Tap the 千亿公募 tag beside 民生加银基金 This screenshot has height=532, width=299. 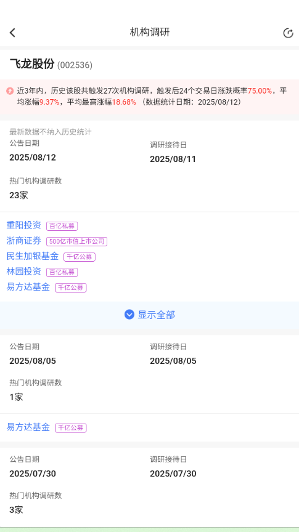pos(80,257)
